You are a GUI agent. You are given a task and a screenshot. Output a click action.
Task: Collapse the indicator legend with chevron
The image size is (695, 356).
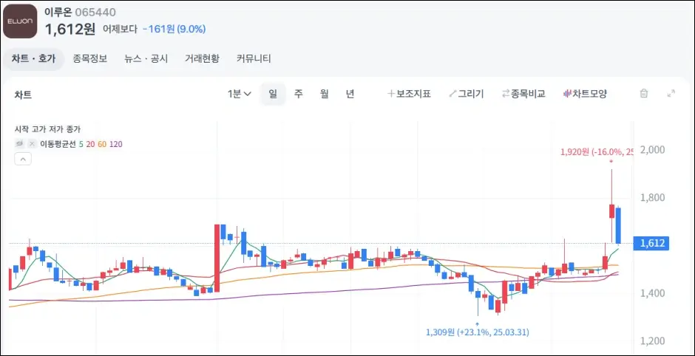22,159
